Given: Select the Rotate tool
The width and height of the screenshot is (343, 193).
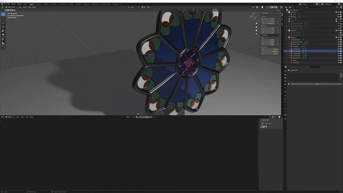Looking at the screenshot, I should pyautogui.click(x=3, y=27).
